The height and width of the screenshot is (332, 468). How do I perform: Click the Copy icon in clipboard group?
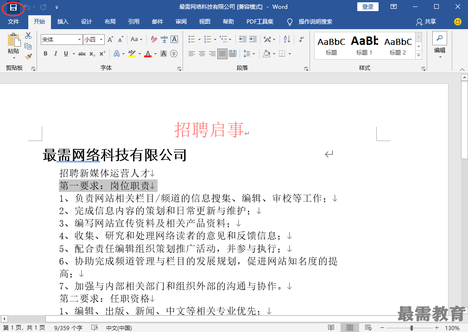(x=28, y=46)
